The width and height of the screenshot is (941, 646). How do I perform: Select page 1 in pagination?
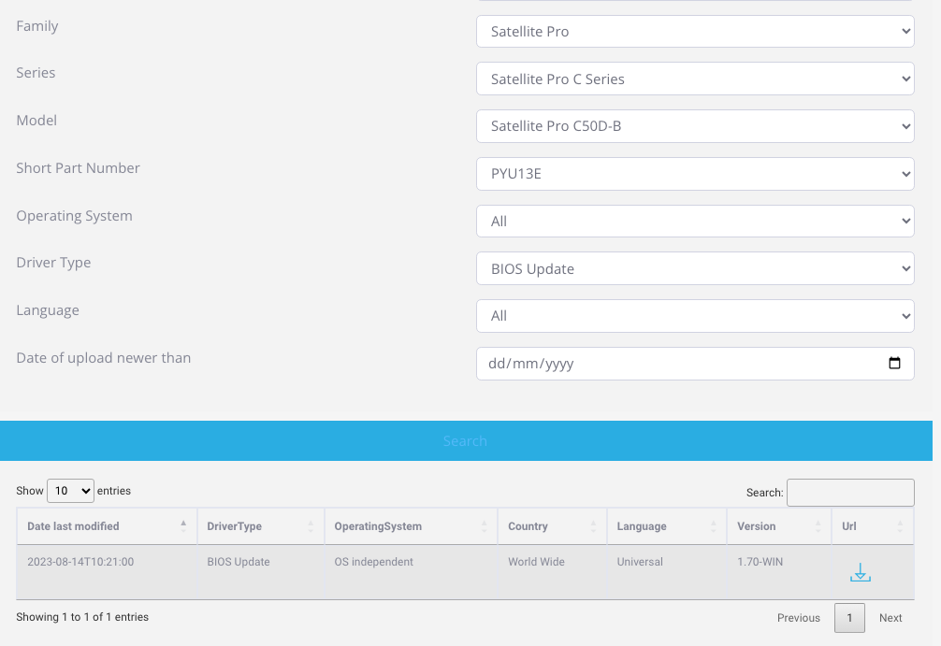click(x=849, y=618)
